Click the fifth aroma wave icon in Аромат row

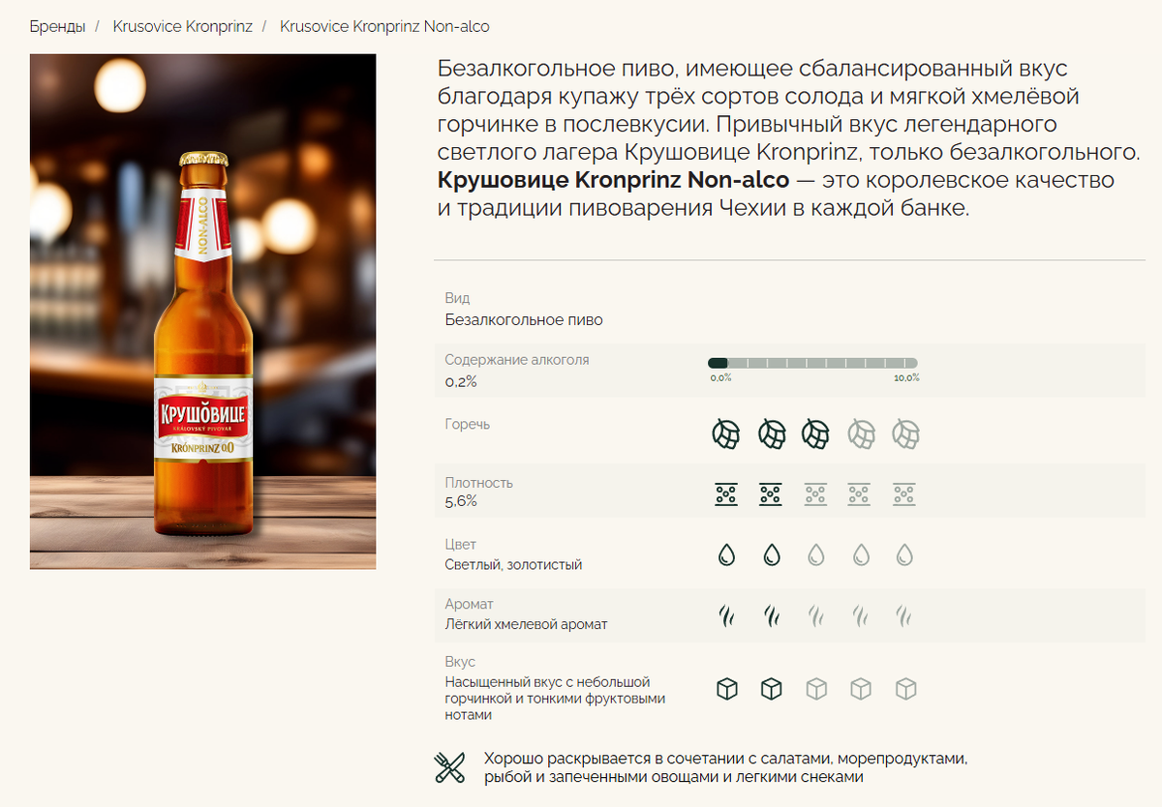(x=904, y=615)
